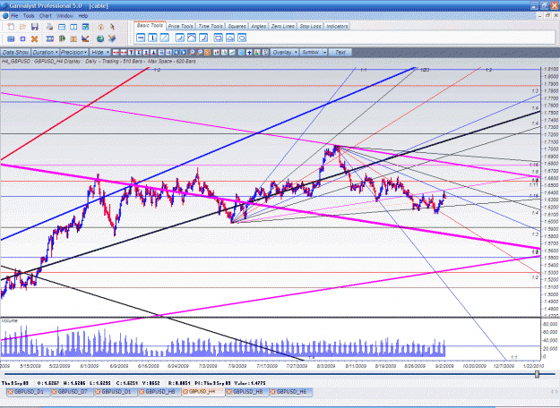Switch to the GBPUSD_D7 chart tab
560x408 pixels.
click(x=73, y=392)
